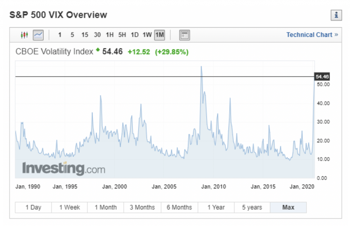350x227 pixels.
Task: Show the 5 years range
Action: click(252, 207)
